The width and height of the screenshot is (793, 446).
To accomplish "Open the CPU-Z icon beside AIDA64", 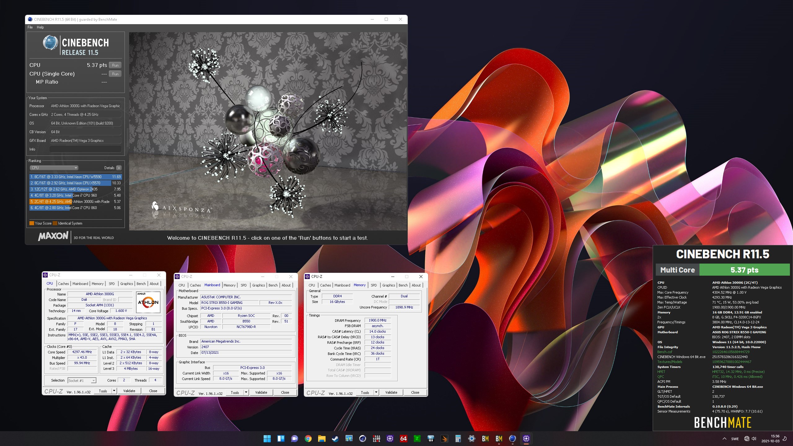I will click(390, 439).
